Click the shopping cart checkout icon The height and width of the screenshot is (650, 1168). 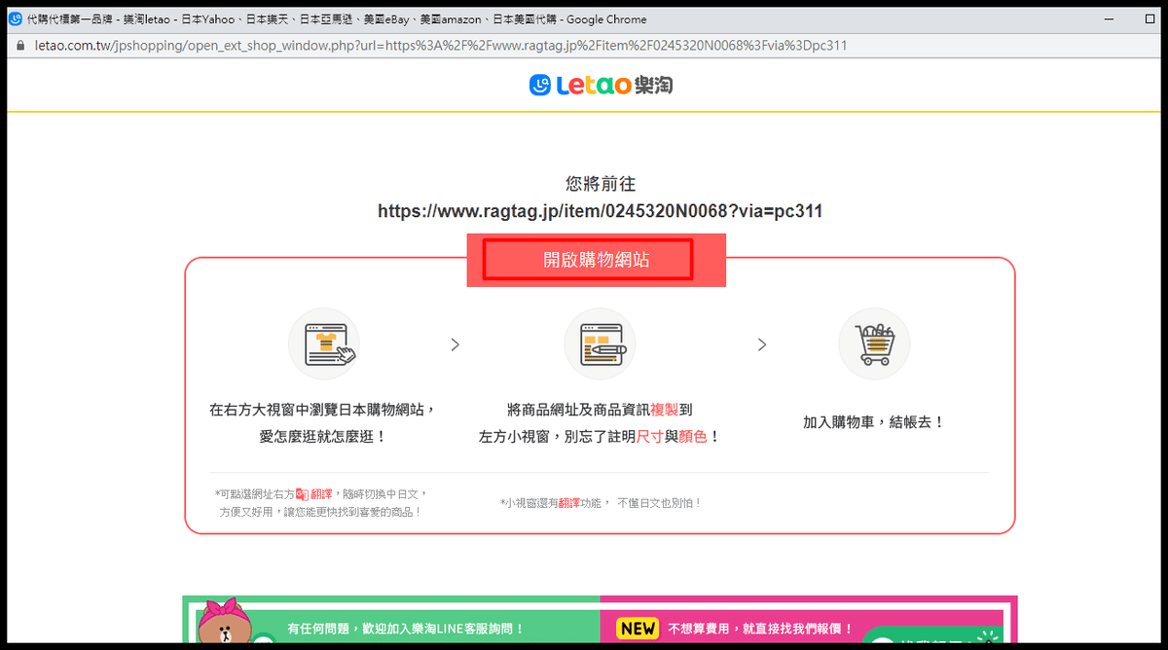pos(873,343)
